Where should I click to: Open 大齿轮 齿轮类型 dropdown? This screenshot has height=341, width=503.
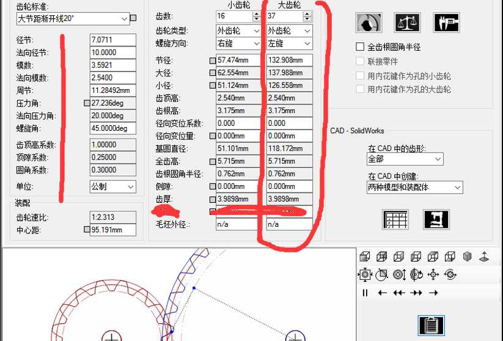(x=289, y=31)
